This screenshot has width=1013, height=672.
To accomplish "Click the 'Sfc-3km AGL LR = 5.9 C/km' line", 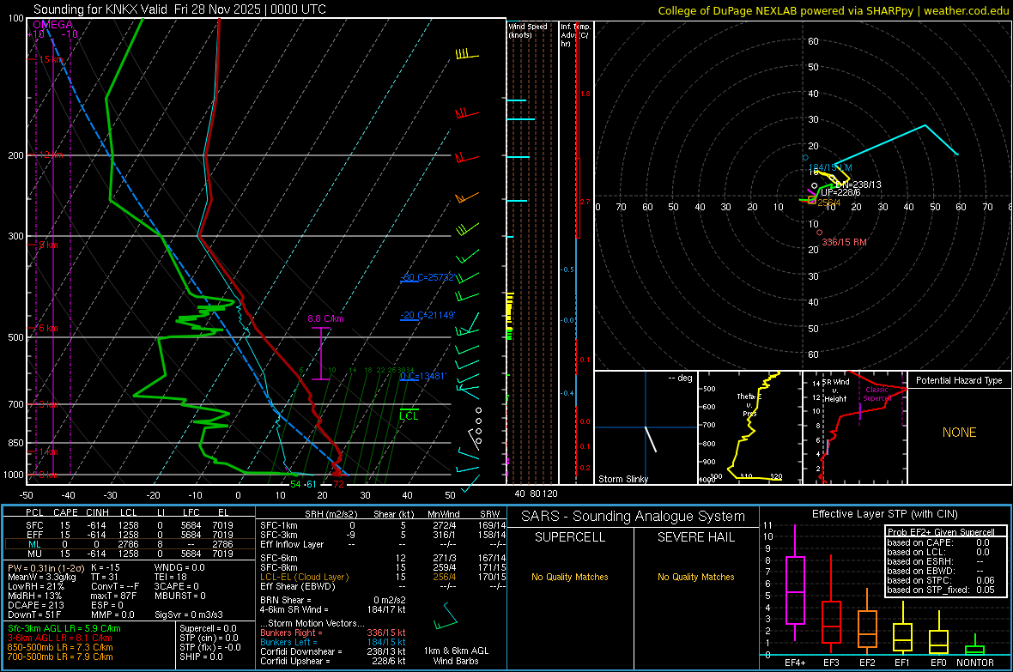I will 64,628.
